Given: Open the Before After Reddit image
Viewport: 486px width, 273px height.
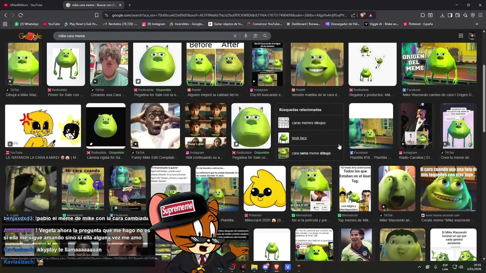Looking at the screenshot, I should click(215, 64).
